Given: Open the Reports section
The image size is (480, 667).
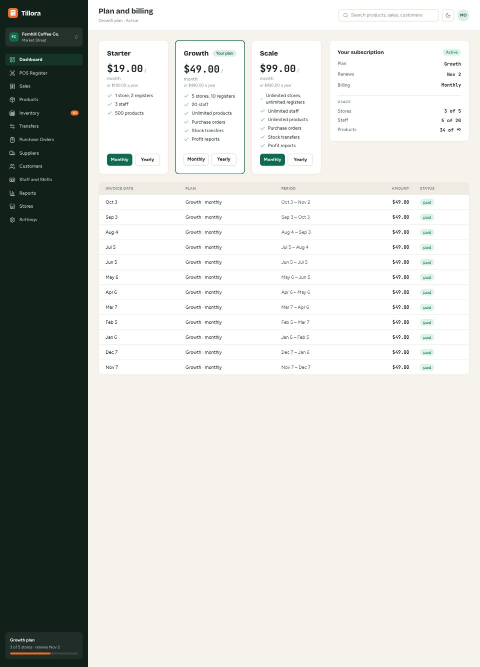Looking at the screenshot, I should pos(44,193).
